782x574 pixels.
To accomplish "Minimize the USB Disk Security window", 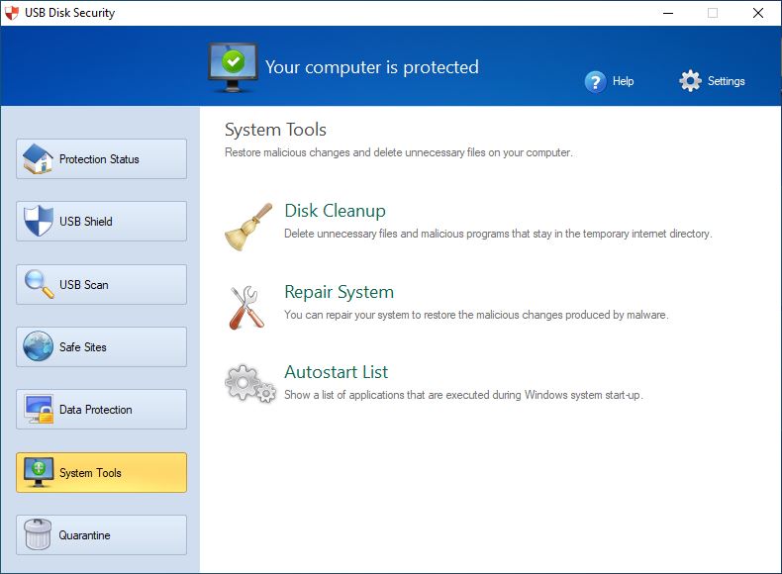I will pos(668,13).
